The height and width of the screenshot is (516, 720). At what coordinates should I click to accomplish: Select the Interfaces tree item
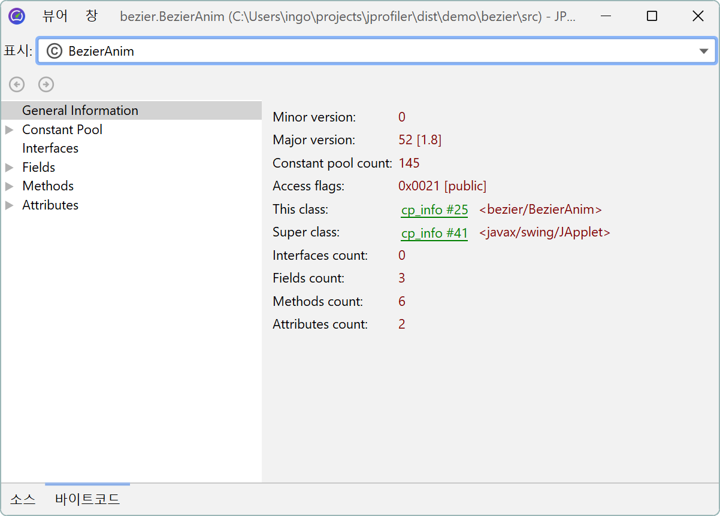coord(50,148)
